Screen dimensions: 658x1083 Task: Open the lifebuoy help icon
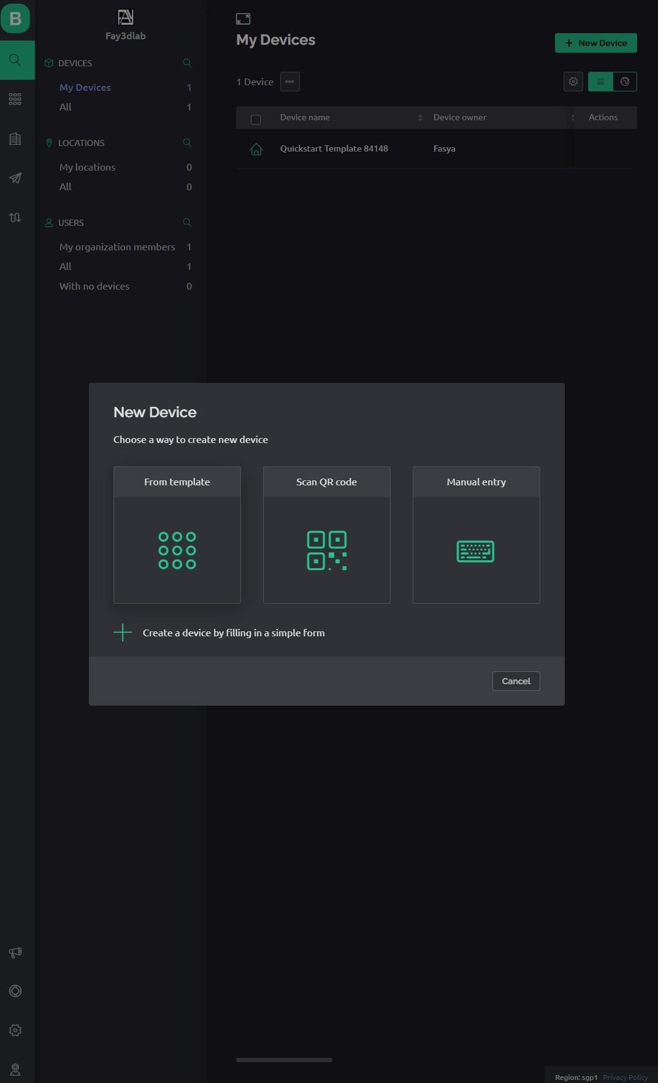point(15,991)
